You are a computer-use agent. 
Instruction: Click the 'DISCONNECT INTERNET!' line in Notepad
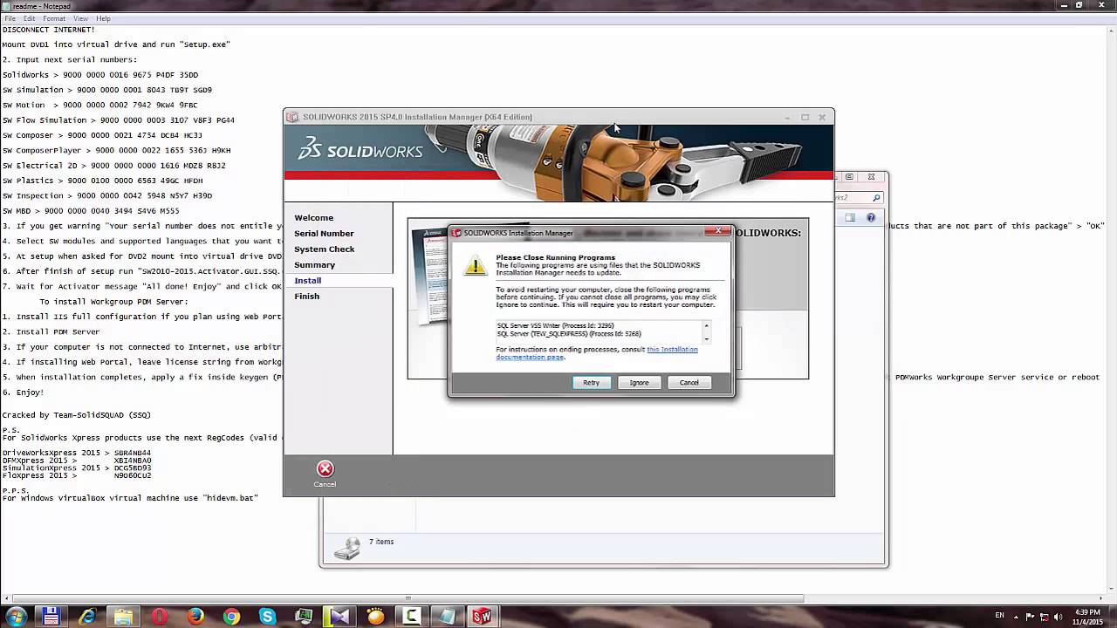49,30
